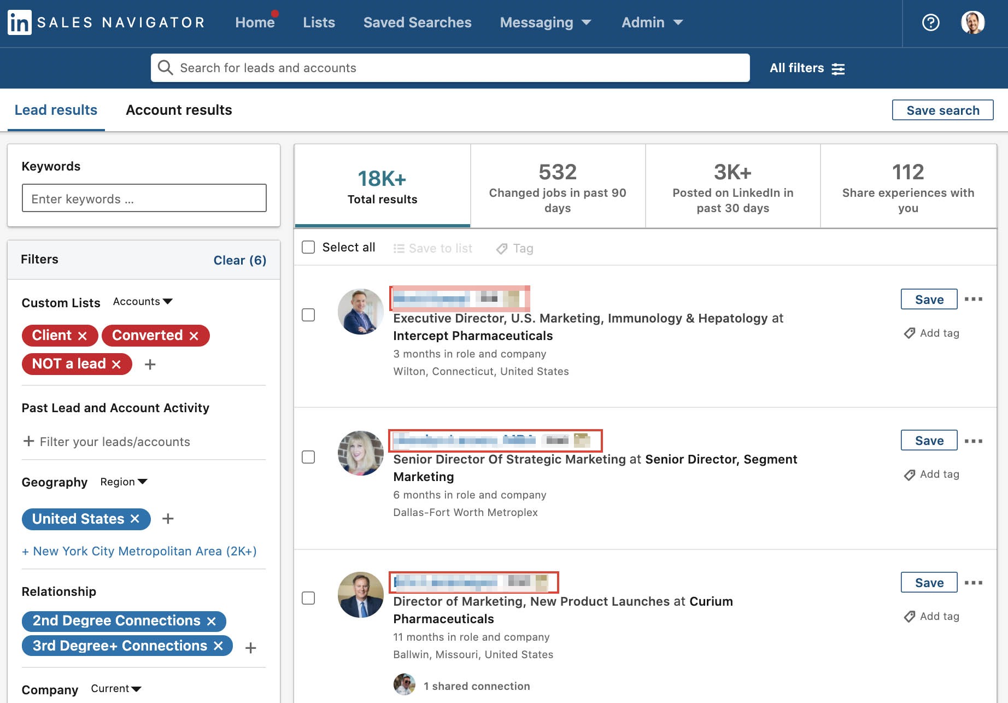1008x703 pixels.
Task: Click the Tag icon in the bulk toolbar
Action: (502, 249)
